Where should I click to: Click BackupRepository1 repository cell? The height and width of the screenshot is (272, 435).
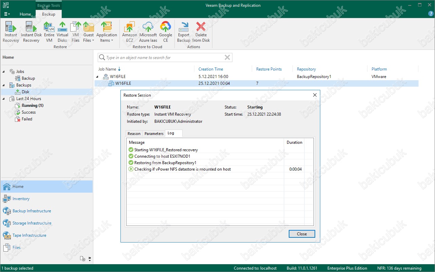pos(314,77)
